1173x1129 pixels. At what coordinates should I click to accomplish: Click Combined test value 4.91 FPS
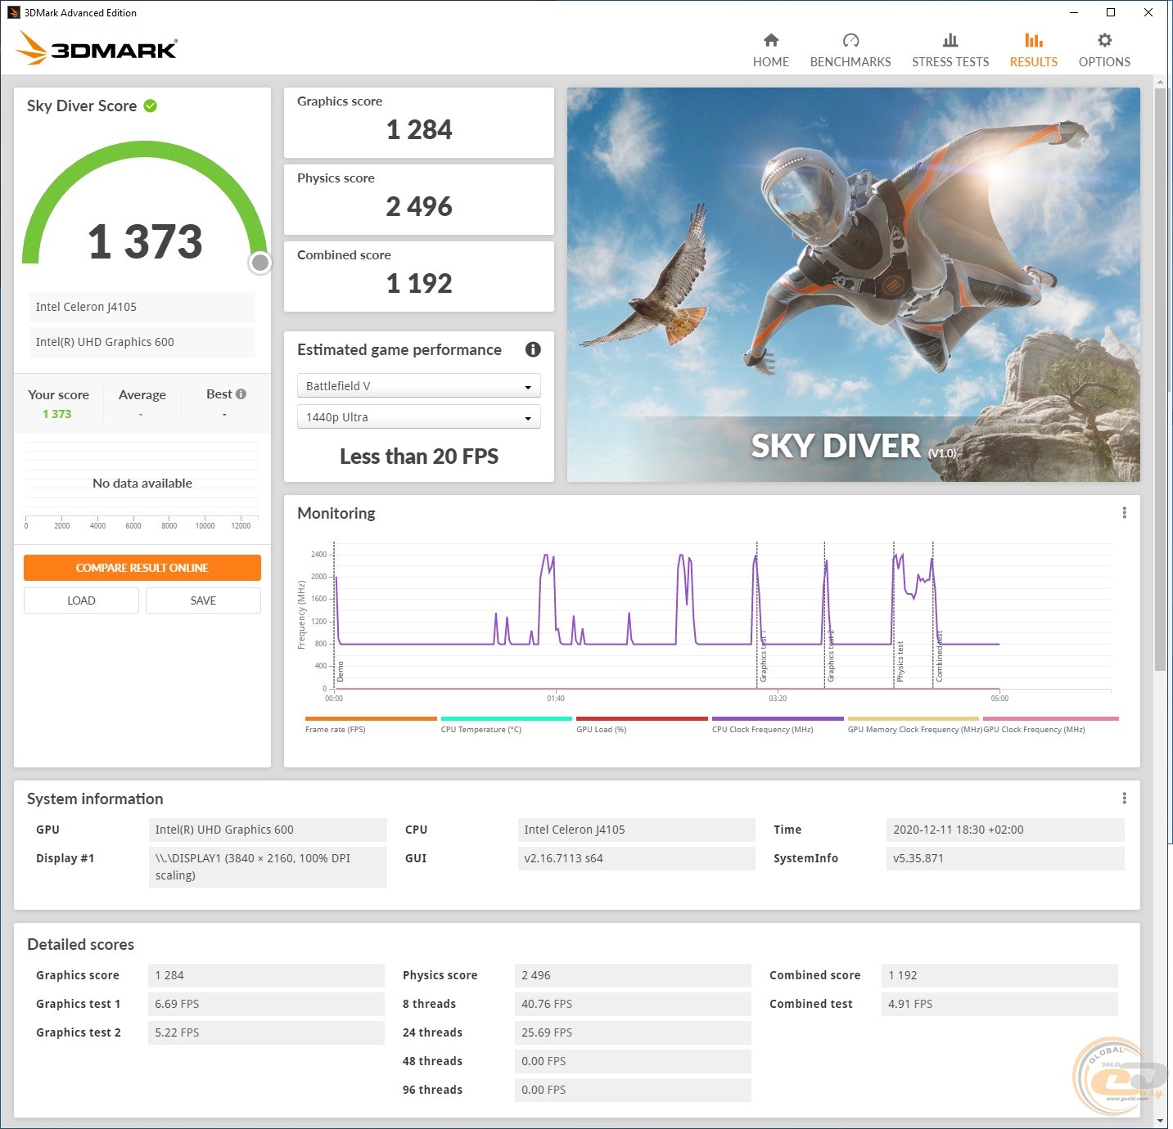pyautogui.click(x=999, y=1004)
